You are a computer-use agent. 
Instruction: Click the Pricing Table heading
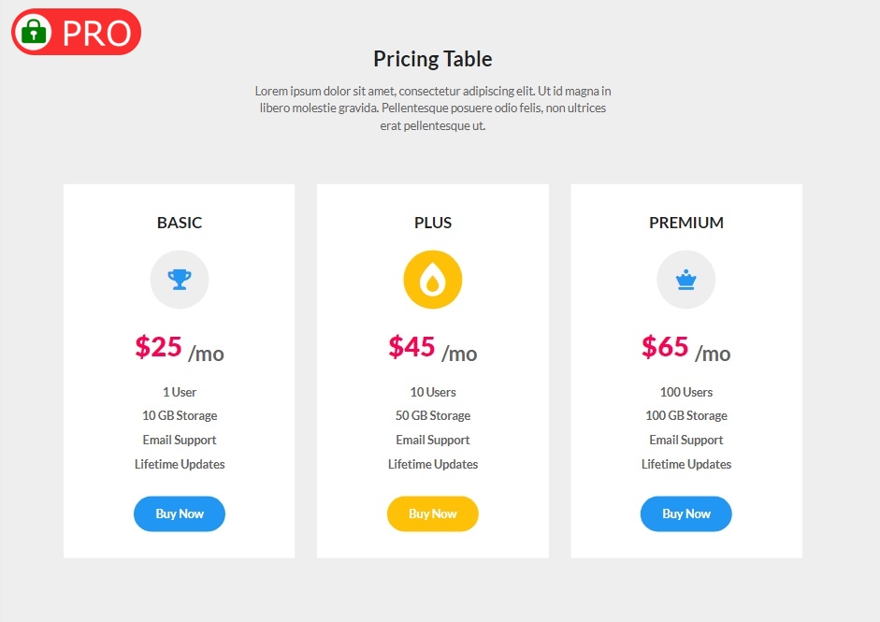click(x=432, y=59)
